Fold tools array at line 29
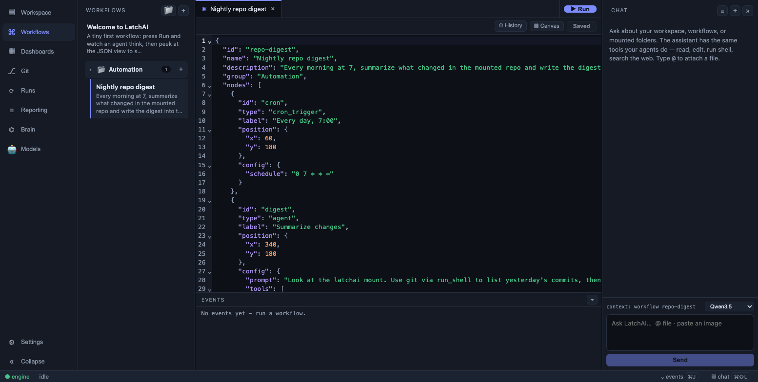The width and height of the screenshot is (758, 382). pos(210,289)
